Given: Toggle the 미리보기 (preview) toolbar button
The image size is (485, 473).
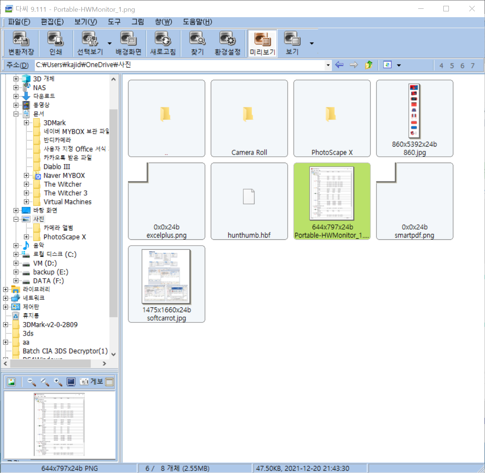Looking at the screenshot, I should pos(263,43).
